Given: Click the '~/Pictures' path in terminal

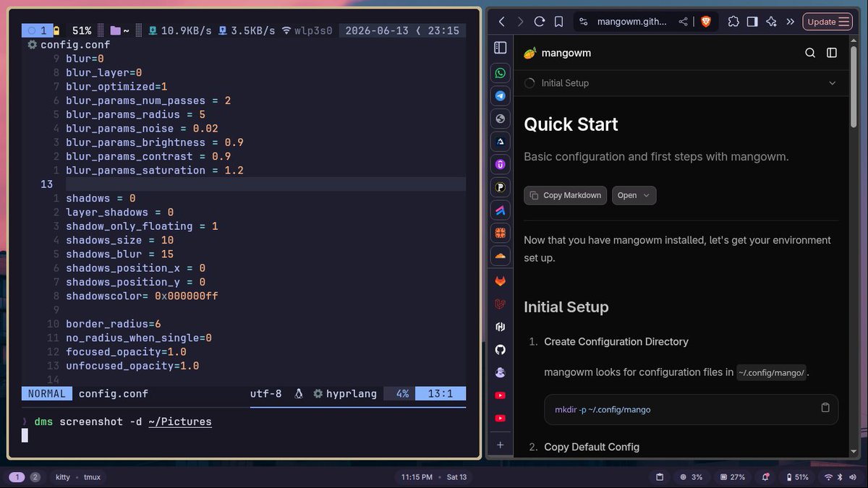Looking at the screenshot, I should [180, 421].
